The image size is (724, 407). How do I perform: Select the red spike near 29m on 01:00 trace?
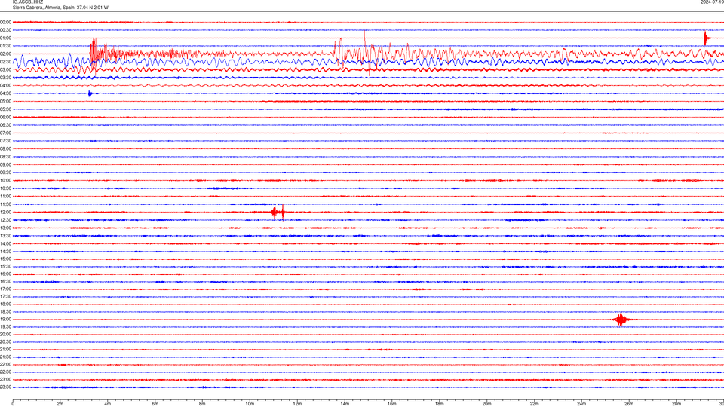(706, 38)
